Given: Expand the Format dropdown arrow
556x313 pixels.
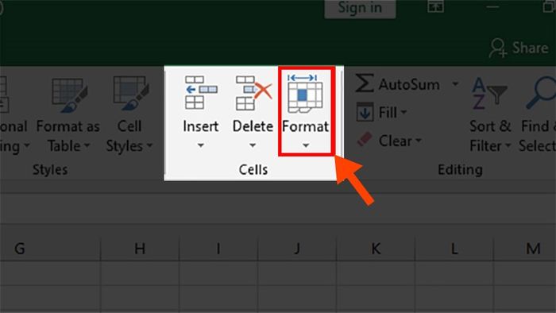Looking at the screenshot, I should coord(306,145).
